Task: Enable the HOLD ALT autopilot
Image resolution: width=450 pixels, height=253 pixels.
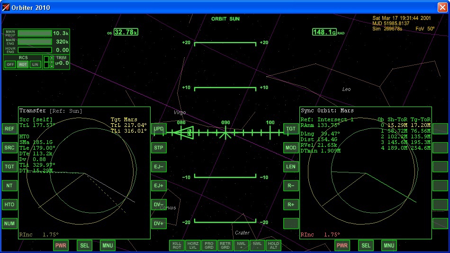Action: click(273, 245)
